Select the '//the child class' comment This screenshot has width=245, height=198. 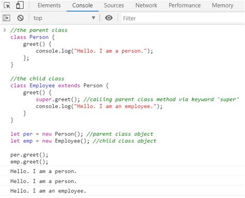click(37, 79)
